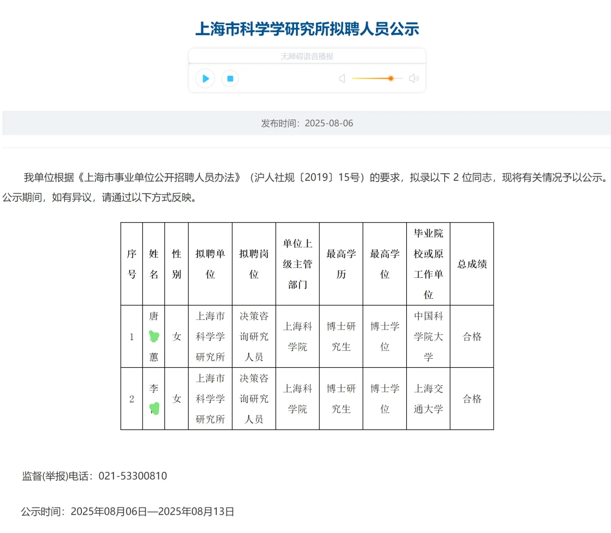
Task: Click row 1 name cell starting with 唐
Action: [x=154, y=337]
